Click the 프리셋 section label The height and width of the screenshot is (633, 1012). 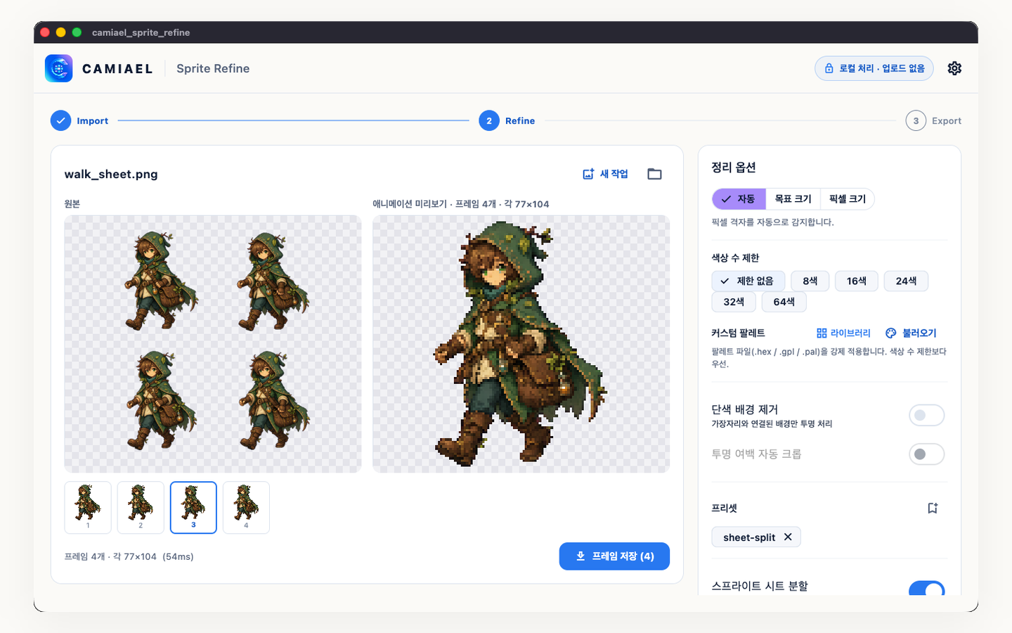click(x=724, y=508)
